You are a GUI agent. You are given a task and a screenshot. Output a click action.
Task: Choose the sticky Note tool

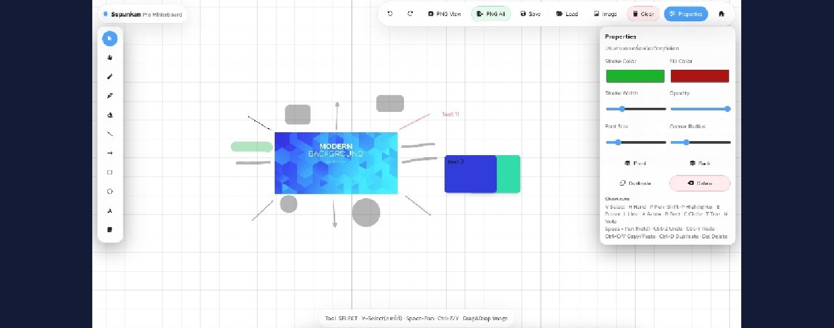pos(109,230)
